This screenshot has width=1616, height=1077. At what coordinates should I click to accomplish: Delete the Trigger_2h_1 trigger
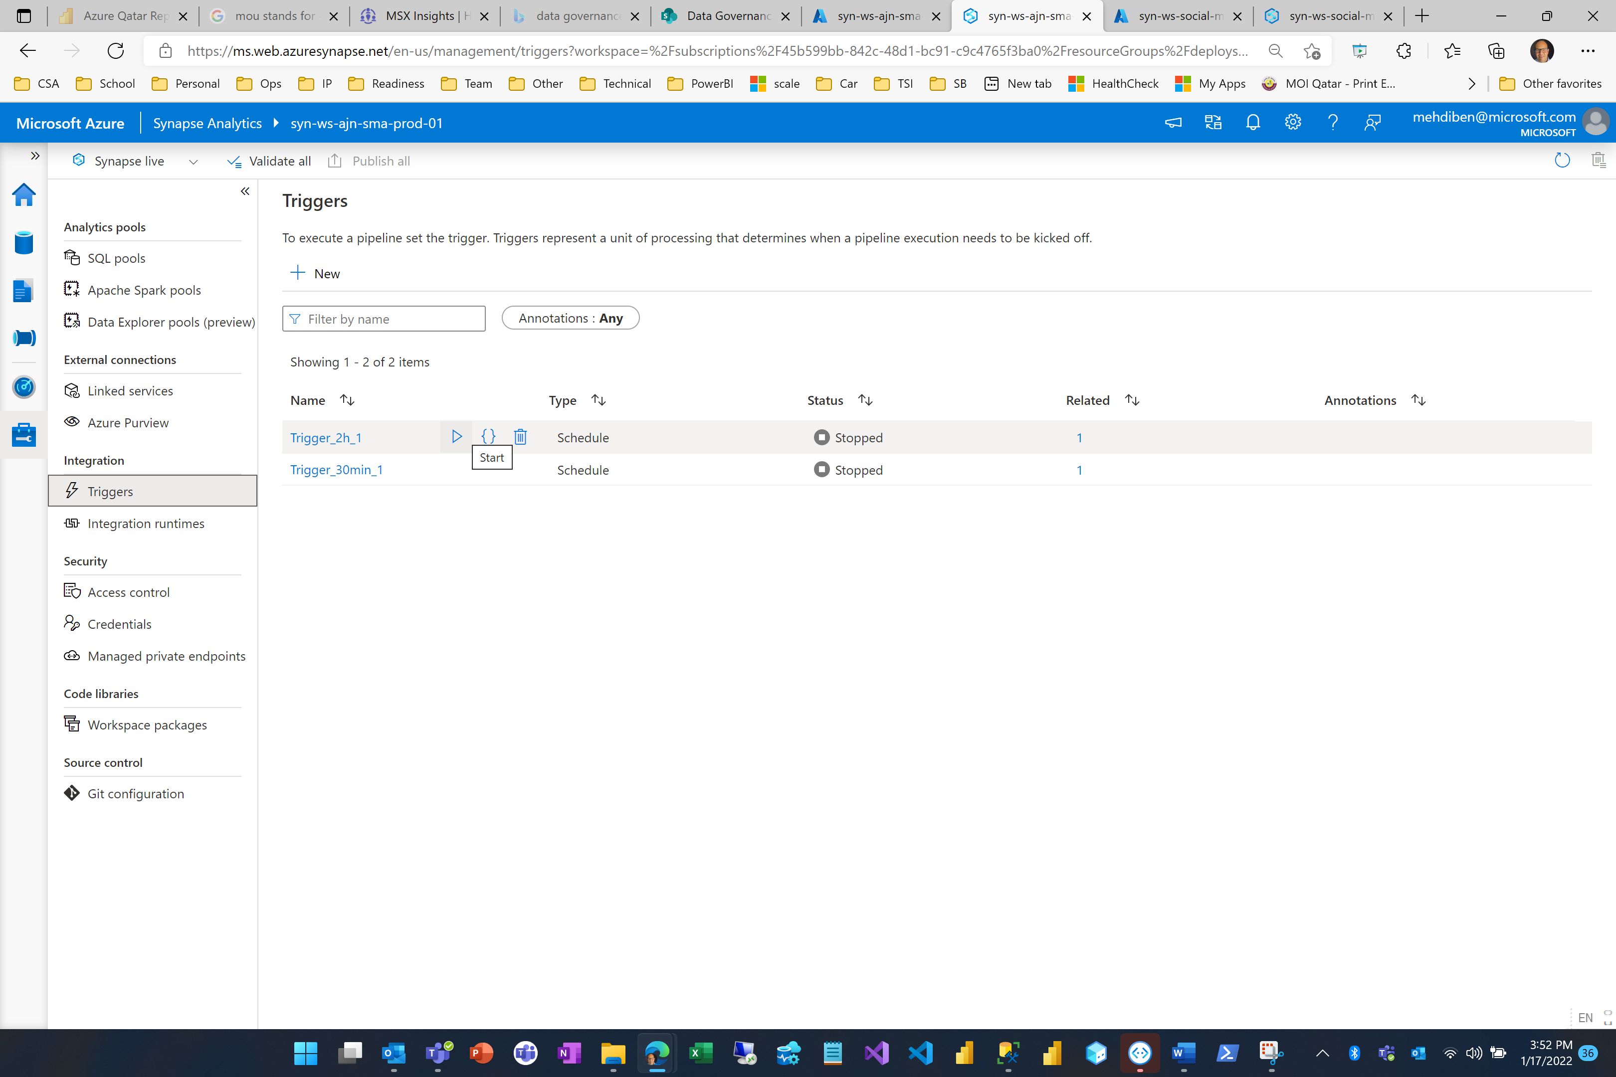pyautogui.click(x=520, y=437)
